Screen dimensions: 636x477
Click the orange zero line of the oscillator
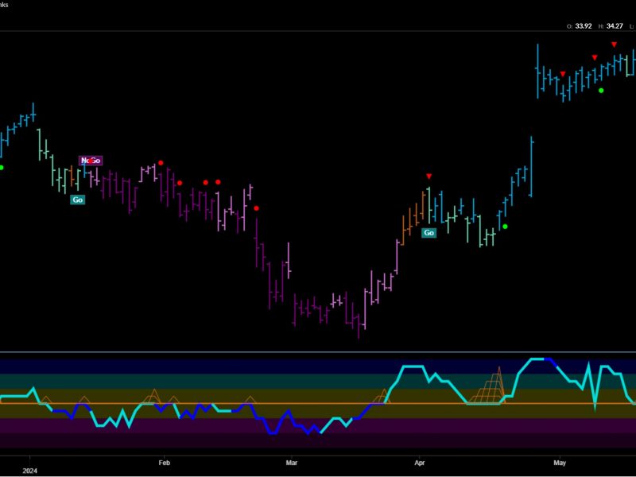pyautogui.click(x=318, y=404)
